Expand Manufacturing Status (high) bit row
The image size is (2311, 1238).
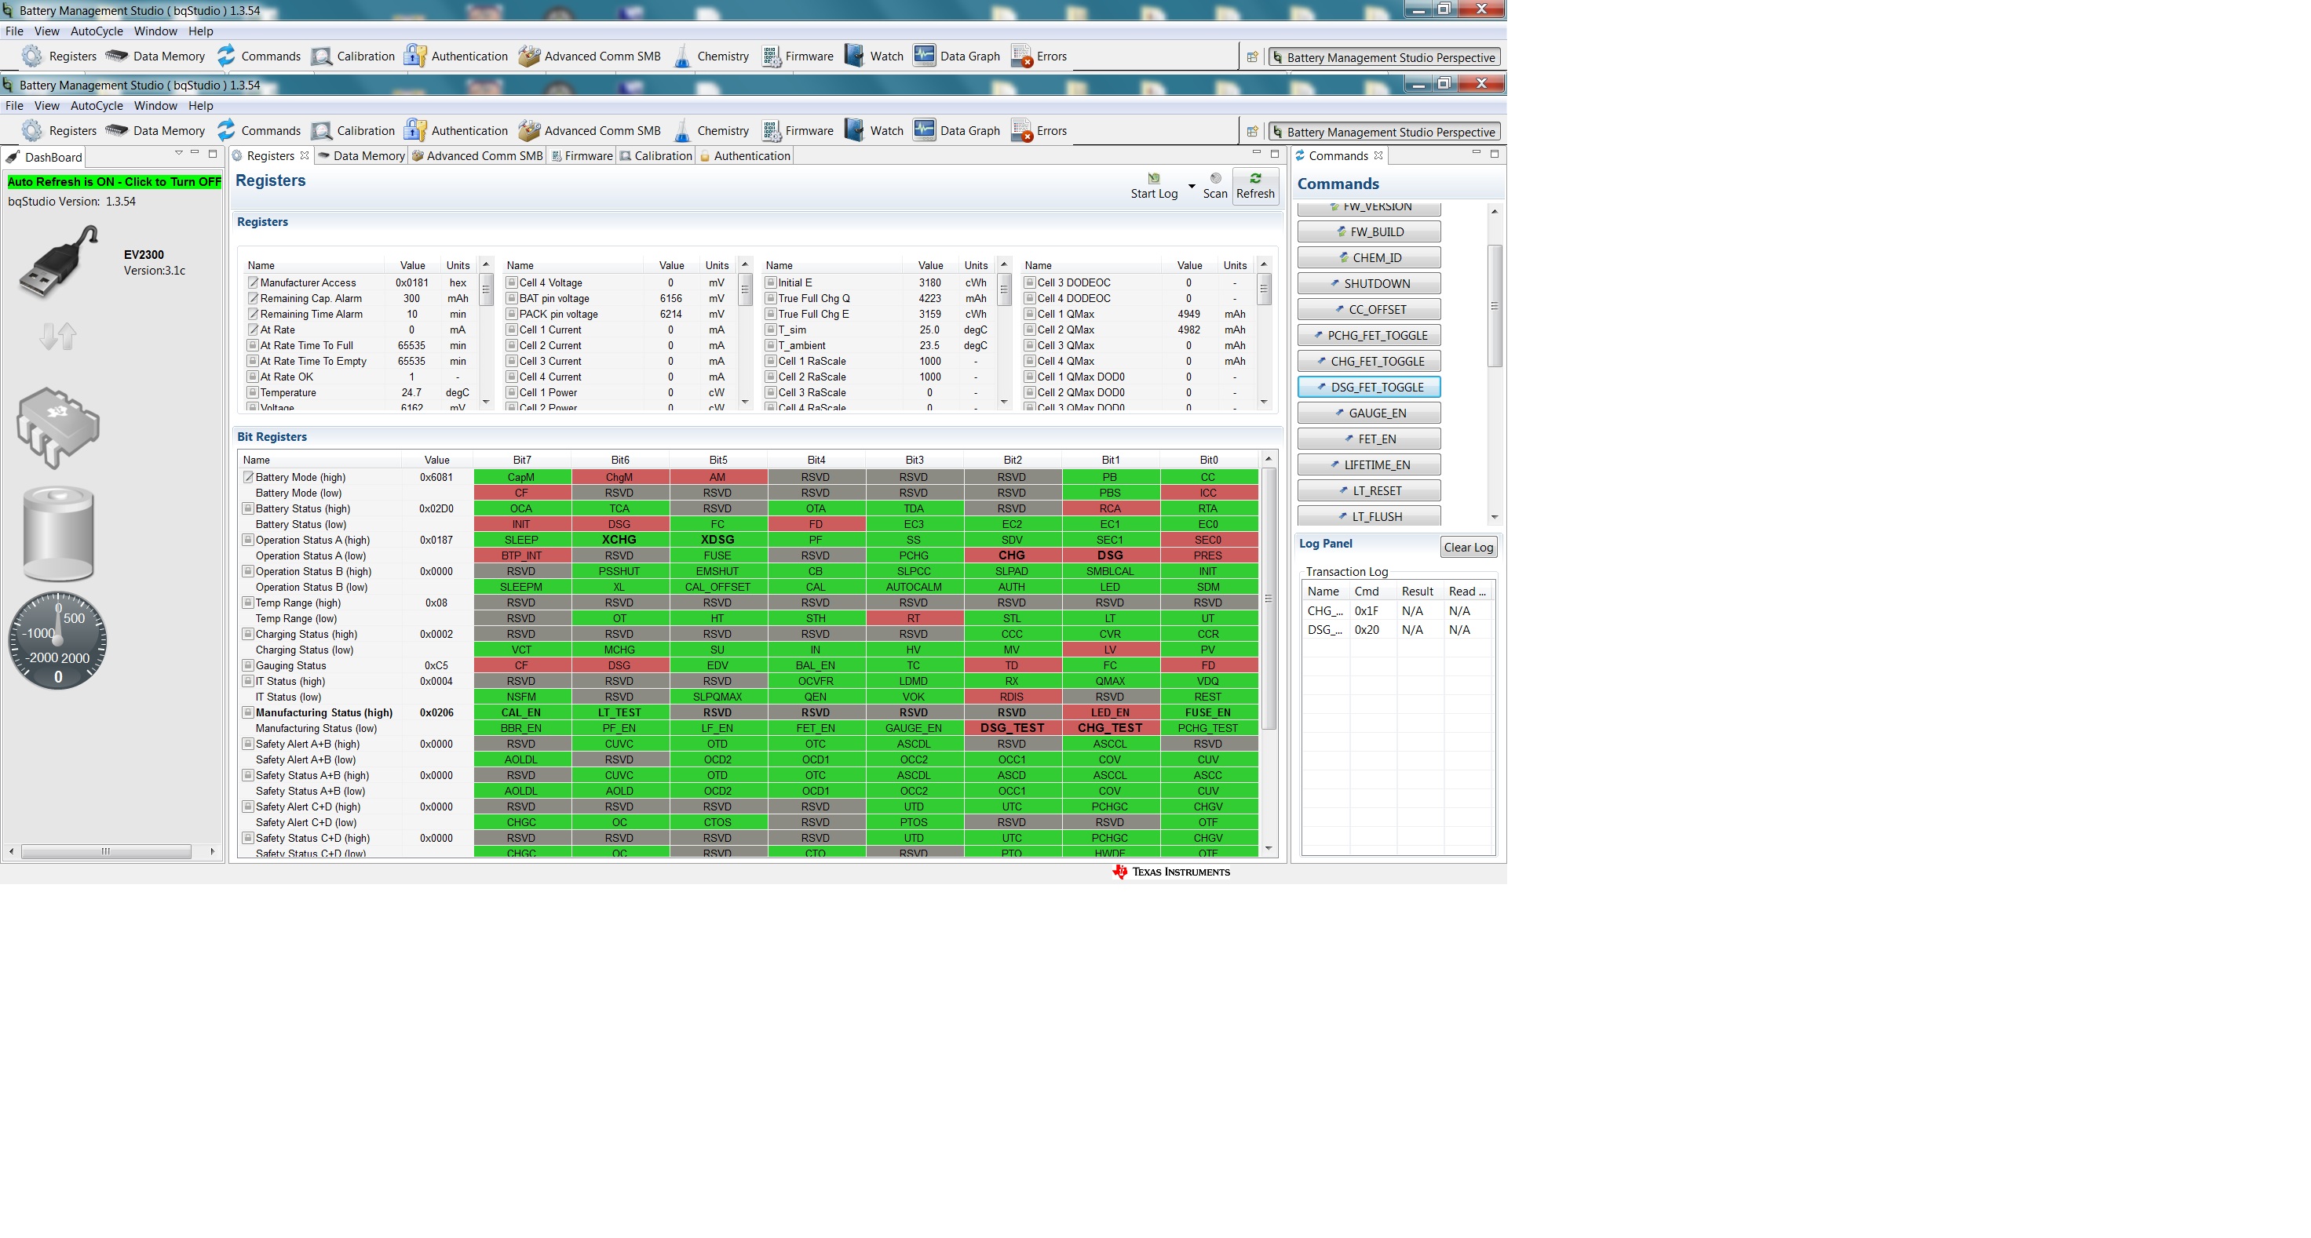point(247,712)
